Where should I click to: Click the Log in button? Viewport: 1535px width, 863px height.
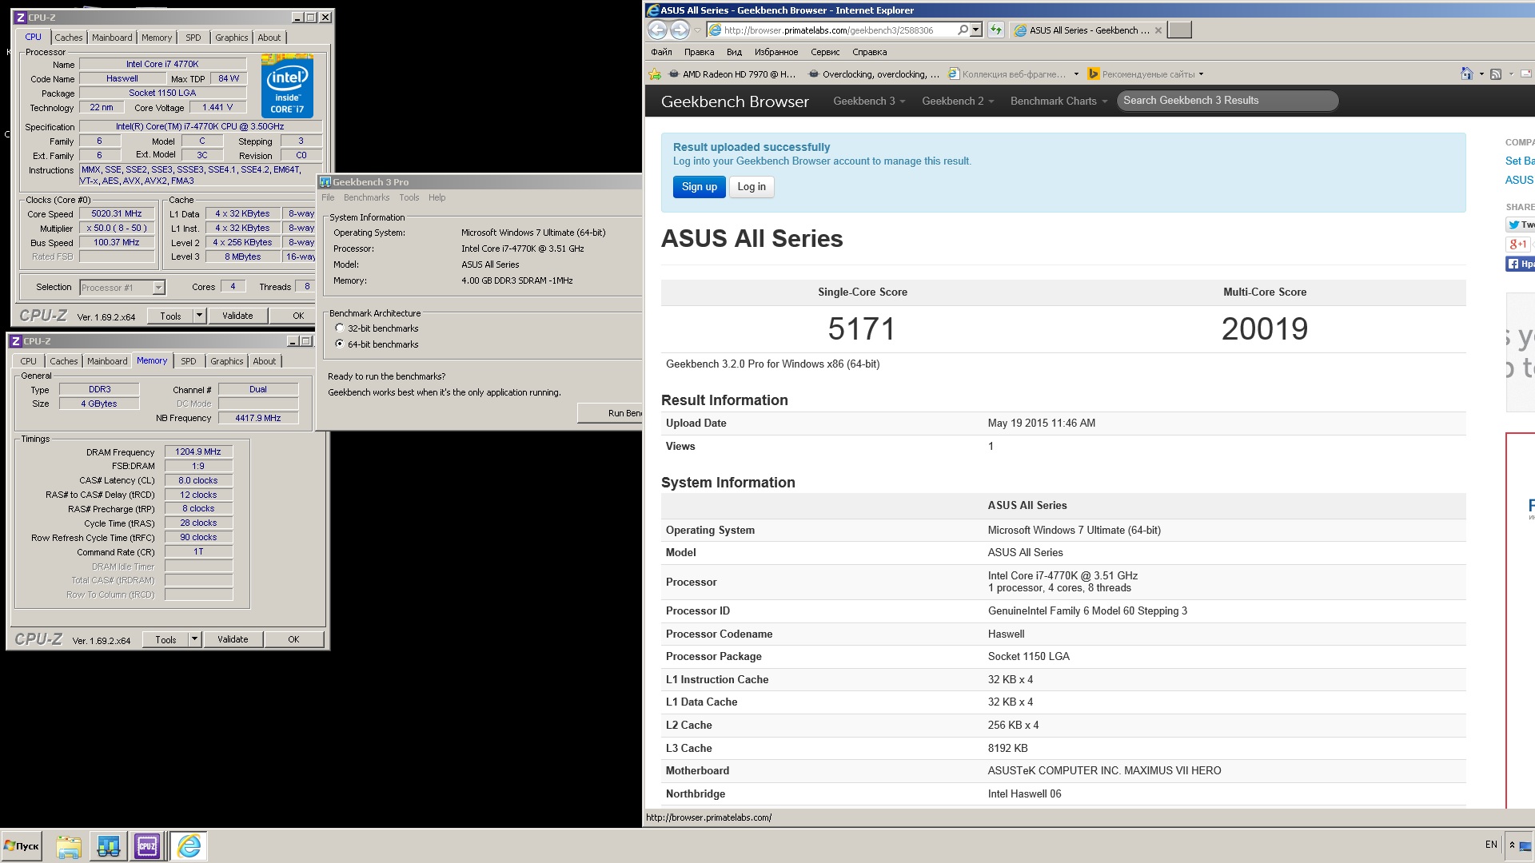(752, 187)
